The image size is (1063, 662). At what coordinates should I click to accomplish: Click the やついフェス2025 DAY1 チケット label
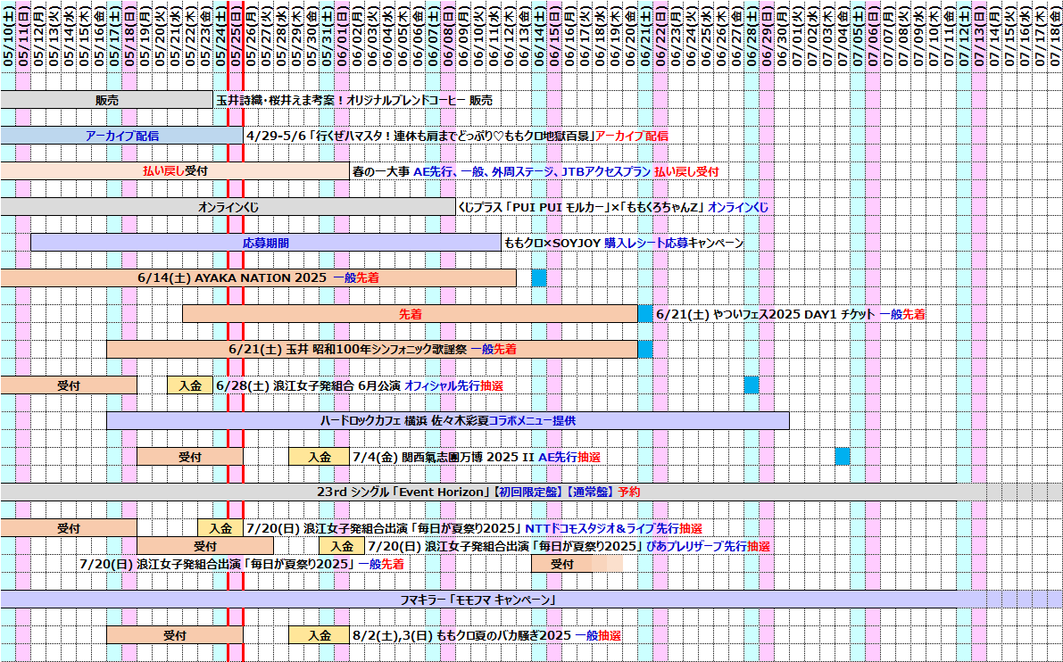(x=791, y=314)
